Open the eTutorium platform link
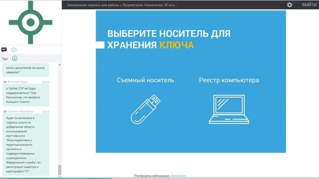The height and width of the screenshot is (179, 319). (x=178, y=176)
